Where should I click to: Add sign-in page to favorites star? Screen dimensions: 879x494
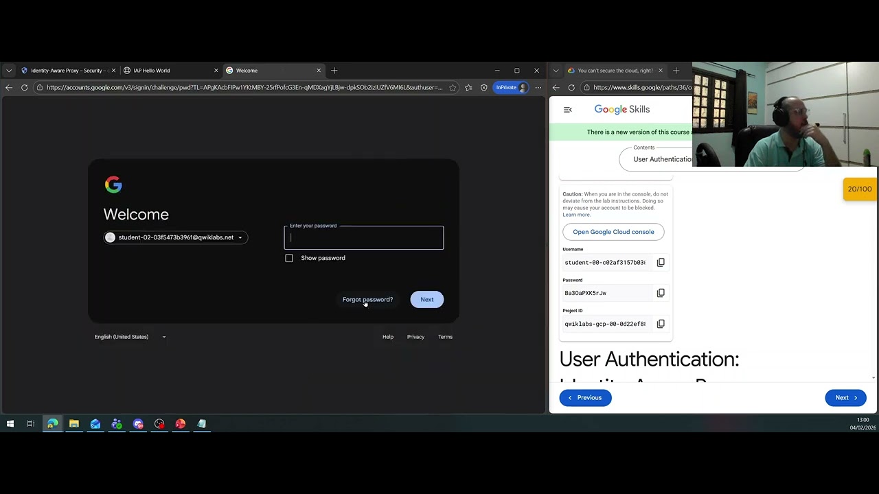click(x=453, y=87)
